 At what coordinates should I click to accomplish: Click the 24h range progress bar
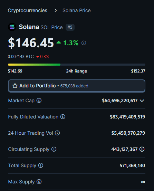[x=77, y=65]
